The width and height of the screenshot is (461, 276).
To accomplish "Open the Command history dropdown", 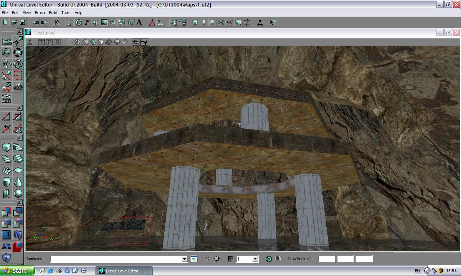I will click(x=184, y=259).
